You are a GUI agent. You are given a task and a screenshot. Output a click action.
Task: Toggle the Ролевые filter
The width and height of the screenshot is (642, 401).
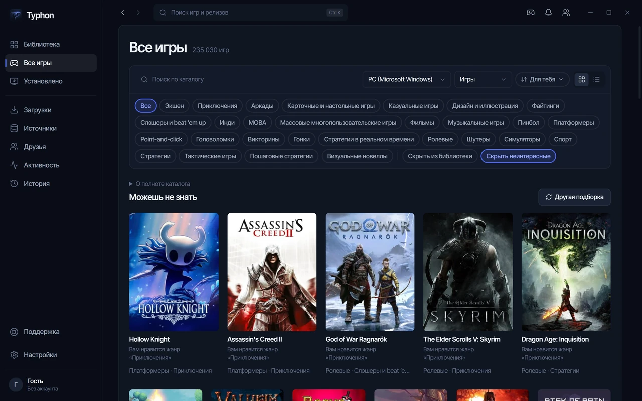440,139
